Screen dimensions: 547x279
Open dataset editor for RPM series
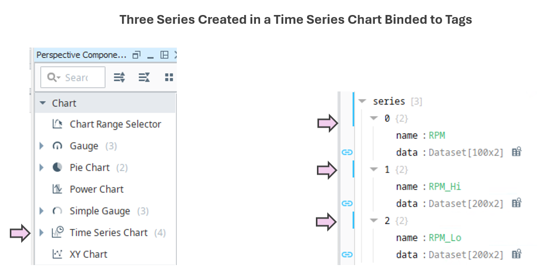coord(516,152)
